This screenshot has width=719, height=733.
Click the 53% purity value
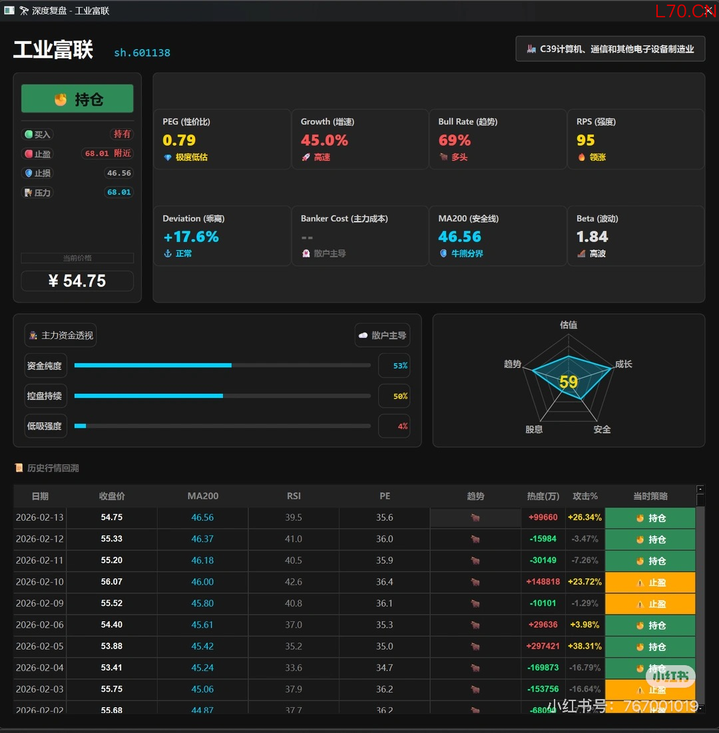tap(394, 366)
